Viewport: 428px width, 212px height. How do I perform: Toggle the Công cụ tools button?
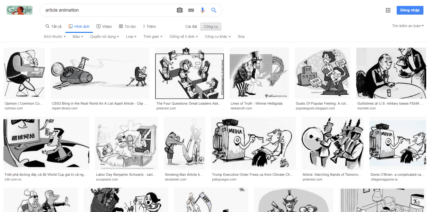click(211, 26)
